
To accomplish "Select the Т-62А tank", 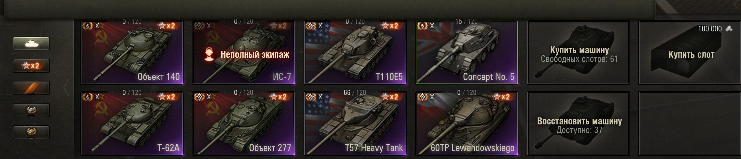I will (132, 123).
